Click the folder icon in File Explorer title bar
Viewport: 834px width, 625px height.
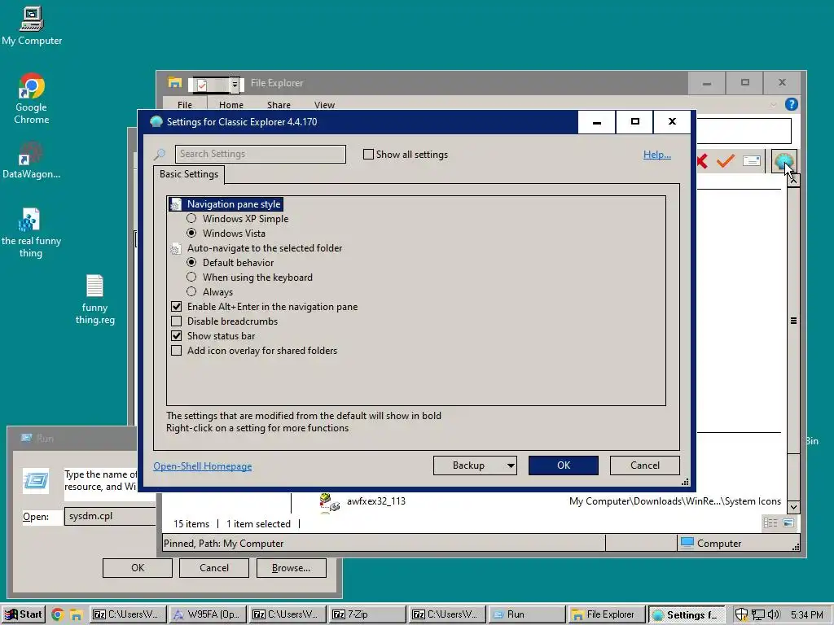click(175, 82)
